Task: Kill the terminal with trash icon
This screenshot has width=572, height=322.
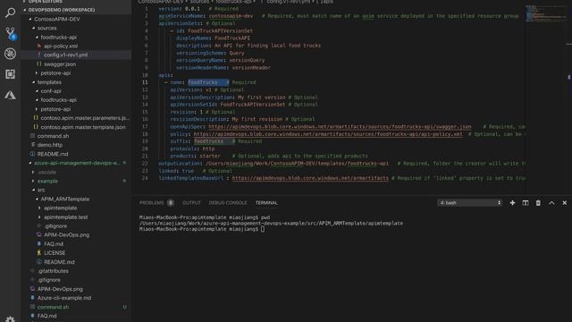Action: click(538, 203)
